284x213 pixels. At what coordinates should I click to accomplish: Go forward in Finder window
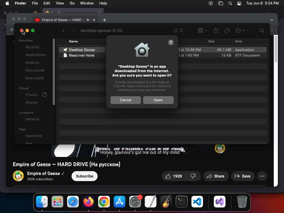click(x=73, y=31)
